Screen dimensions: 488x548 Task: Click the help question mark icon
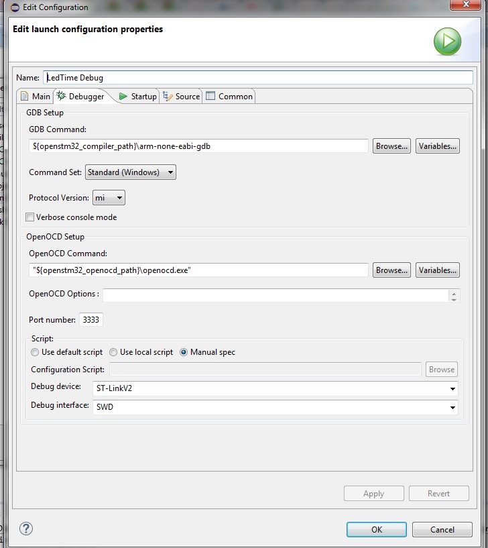click(26, 529)
